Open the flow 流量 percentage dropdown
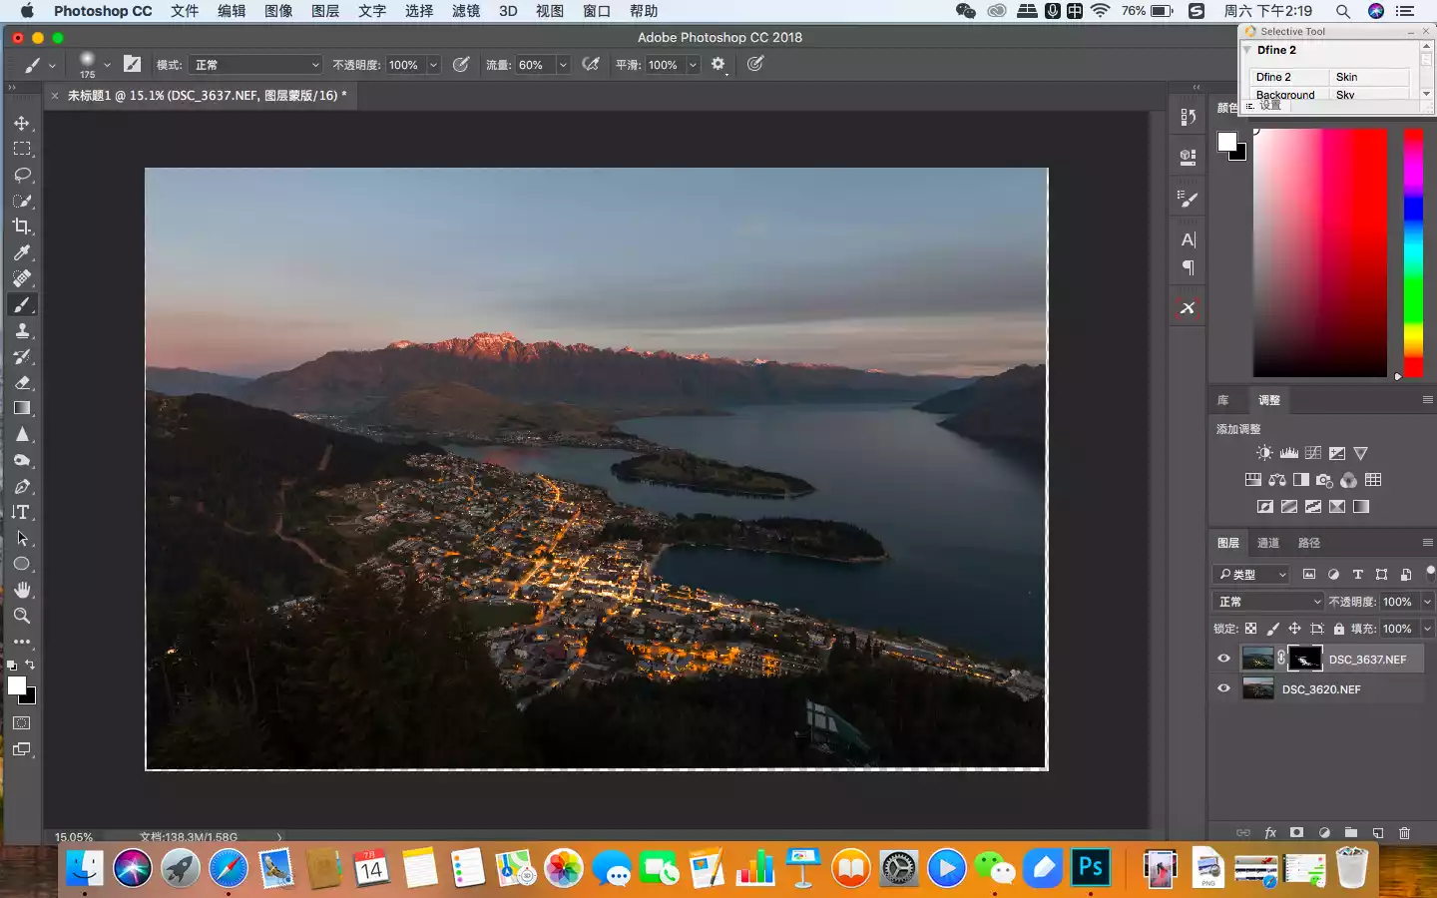 [x=563, y=65]
